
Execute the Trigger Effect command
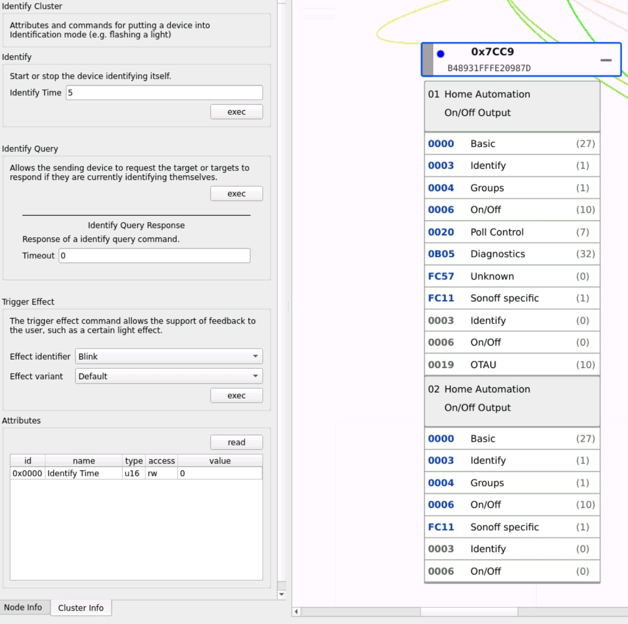(x=236, y=395)
